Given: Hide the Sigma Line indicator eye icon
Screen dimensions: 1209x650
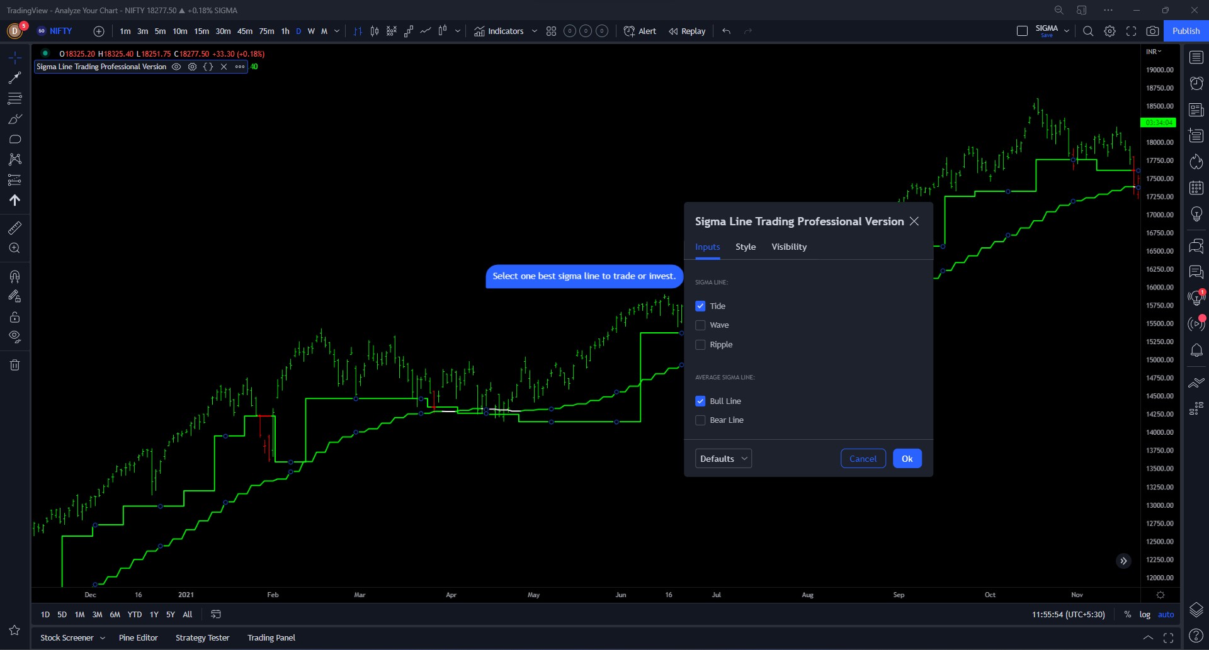Looking at the screenshot, I should (176, 67).
